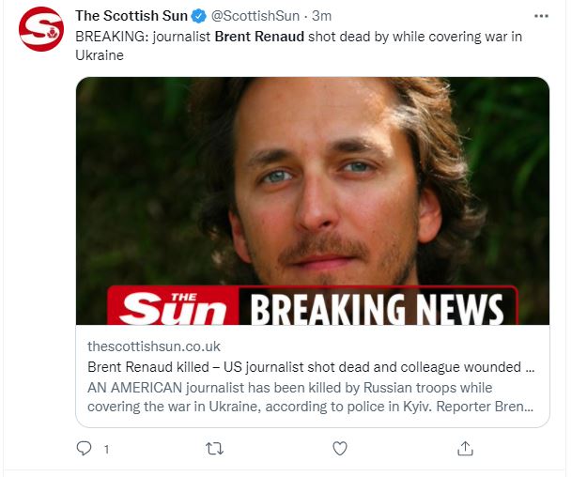The height and width of the screenshot is (477, 587).
Task: Open The Scottish Sun display name
Action: (131, 16)
